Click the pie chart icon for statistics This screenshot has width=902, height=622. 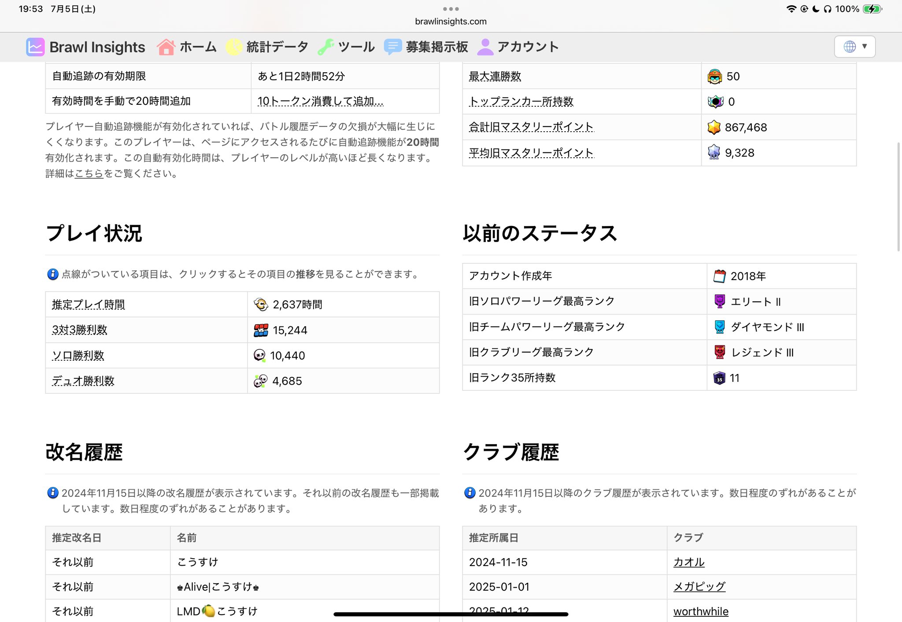pos(234,47)
